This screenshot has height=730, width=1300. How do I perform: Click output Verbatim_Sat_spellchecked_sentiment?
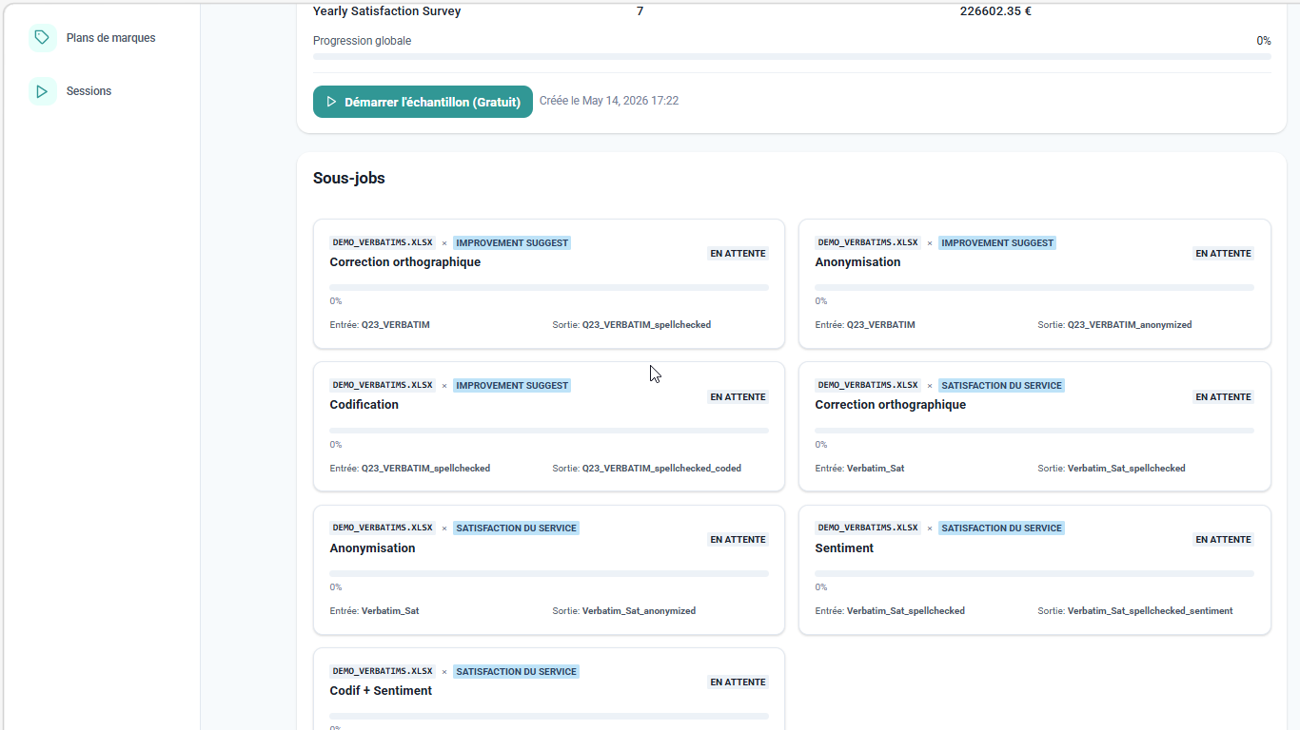tap(1150, 611)
